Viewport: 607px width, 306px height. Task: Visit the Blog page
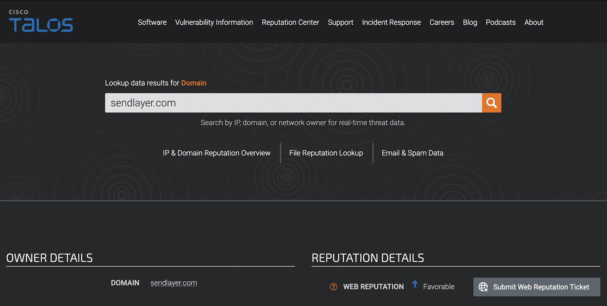pyautogui.click(x=470, y=23)
